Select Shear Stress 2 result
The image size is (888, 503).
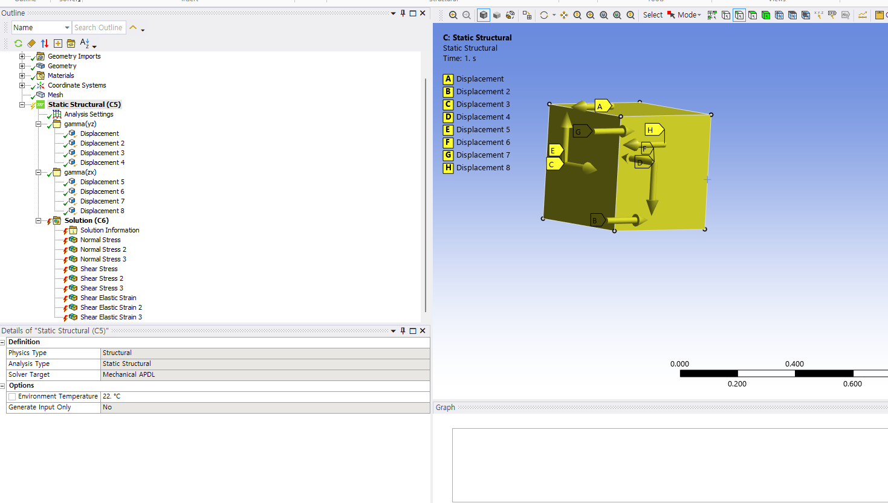pyautogui.click(x=102, y=278)
